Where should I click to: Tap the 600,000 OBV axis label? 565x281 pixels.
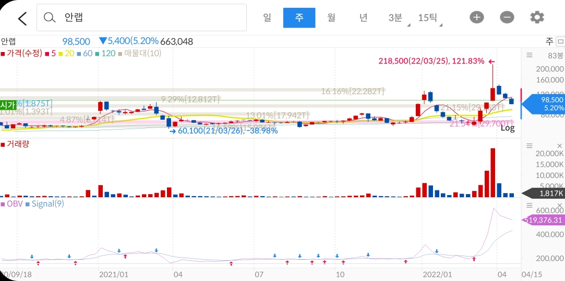[x=550, y=210]
